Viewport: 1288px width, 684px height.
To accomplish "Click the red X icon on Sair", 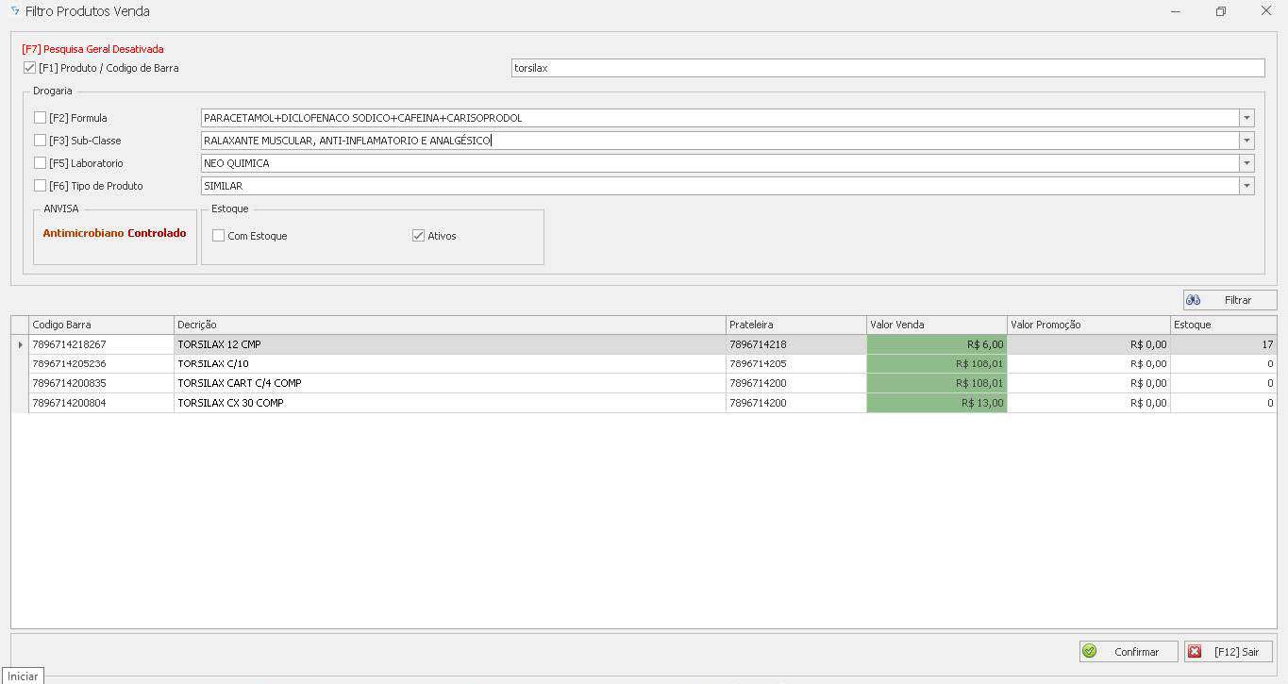I will coord(1195,652).
